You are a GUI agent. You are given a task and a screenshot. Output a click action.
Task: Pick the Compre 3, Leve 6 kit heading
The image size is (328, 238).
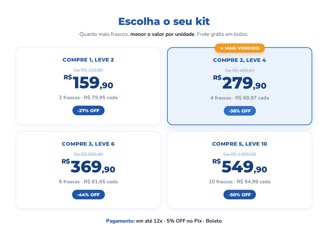pos(88,144)
